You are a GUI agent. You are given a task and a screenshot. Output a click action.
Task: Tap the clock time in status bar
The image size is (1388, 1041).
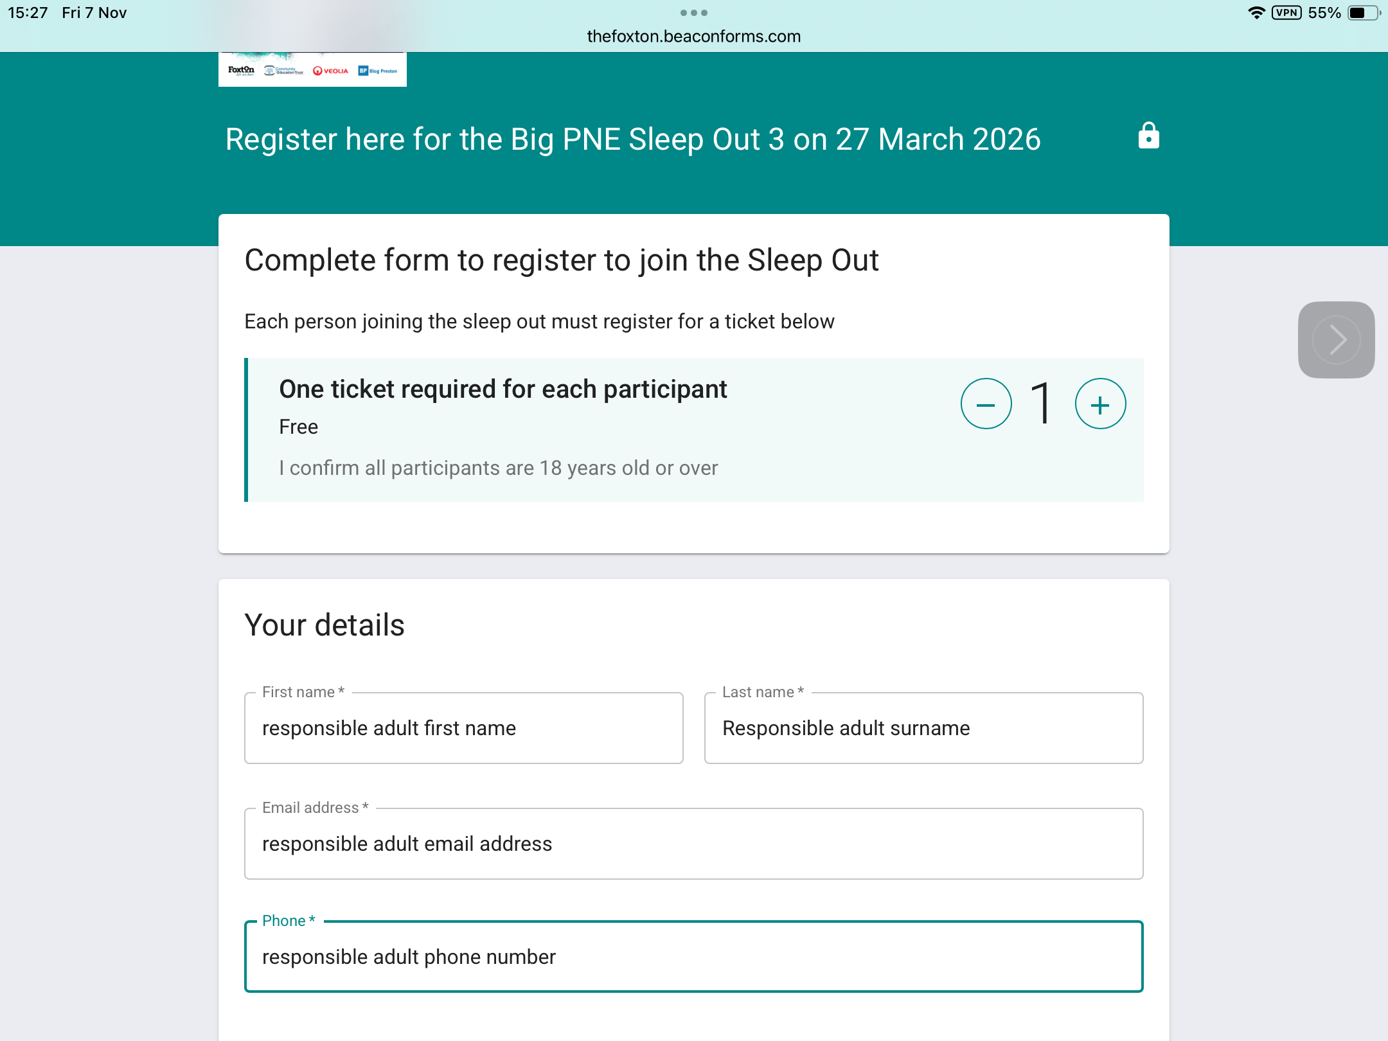point(28,13)
